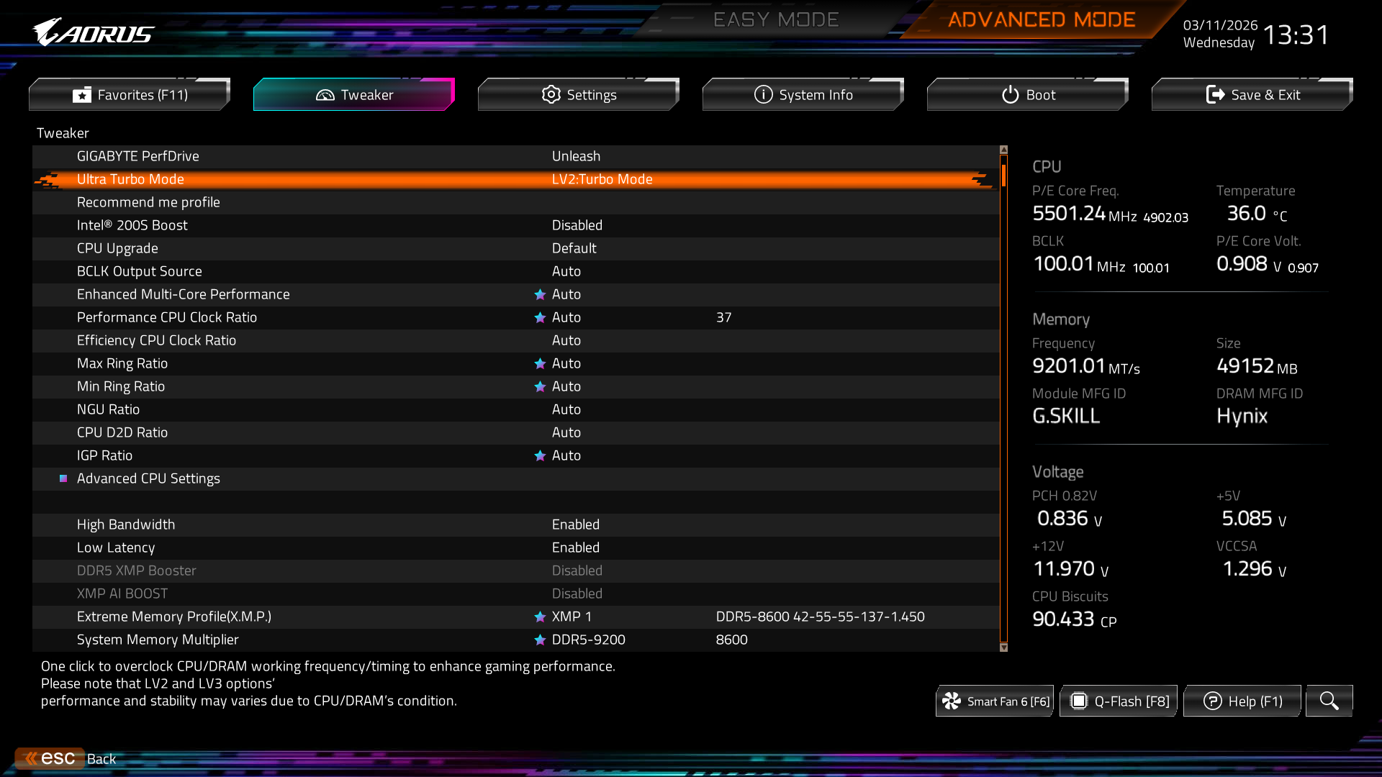Toggle Intel 200S Boost Disabled value
This screenshot has width=1382, height=777.
tap(577, 226)
